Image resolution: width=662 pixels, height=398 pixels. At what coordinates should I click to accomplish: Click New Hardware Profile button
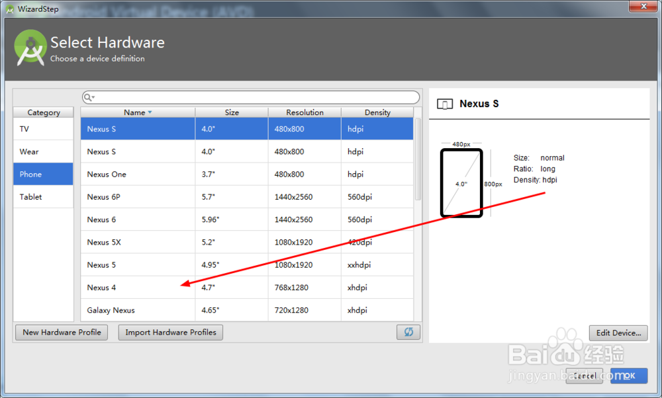[x=62, y=333]
